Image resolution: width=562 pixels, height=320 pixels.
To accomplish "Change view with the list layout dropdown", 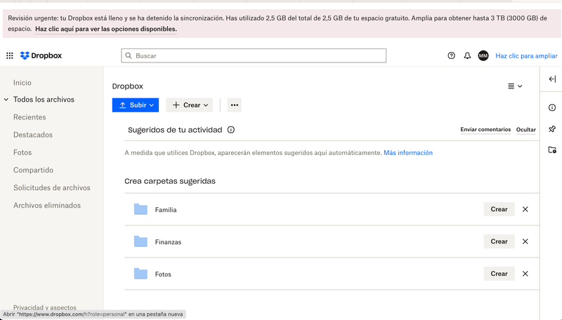I will pos(515,86).
